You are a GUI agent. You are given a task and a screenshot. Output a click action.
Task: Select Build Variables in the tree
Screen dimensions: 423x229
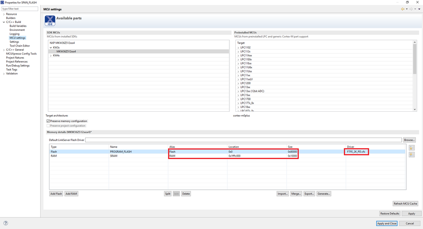click(18, 26)
